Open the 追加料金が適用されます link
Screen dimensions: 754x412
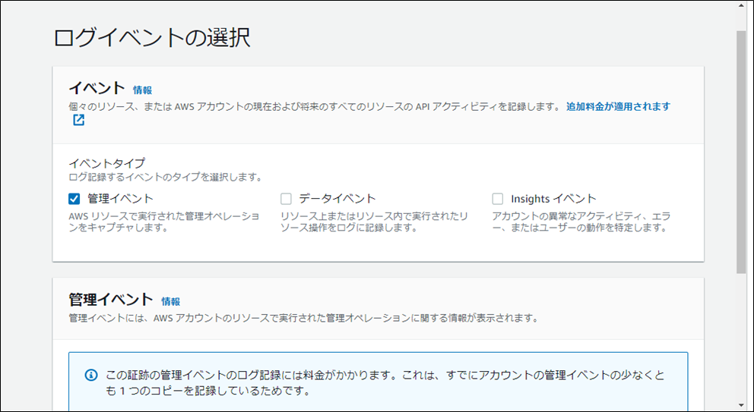click(618, 107)
